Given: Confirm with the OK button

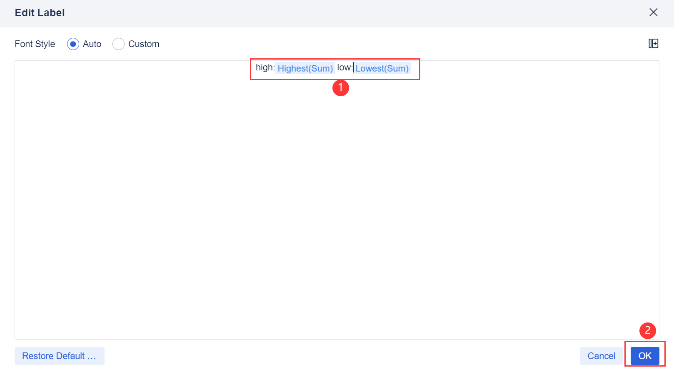Looking at the screenshot, I should coord(645,356).
